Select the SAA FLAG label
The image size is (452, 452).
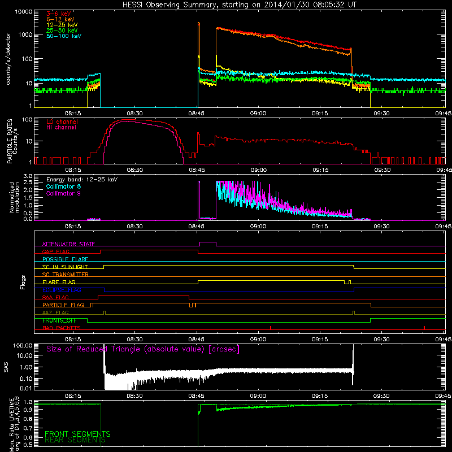55,297
